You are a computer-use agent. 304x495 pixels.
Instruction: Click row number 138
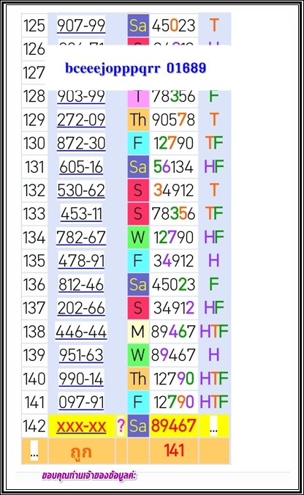point(34,331)
